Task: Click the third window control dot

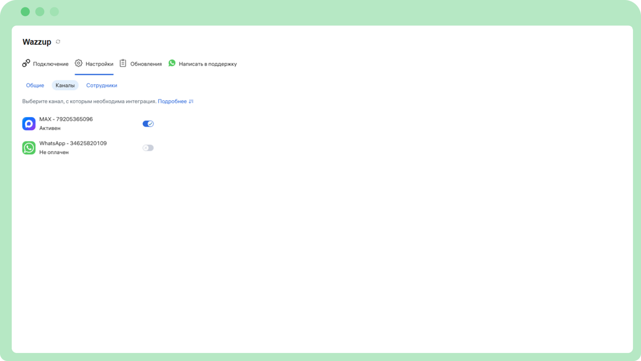Action: pos(54,12)
